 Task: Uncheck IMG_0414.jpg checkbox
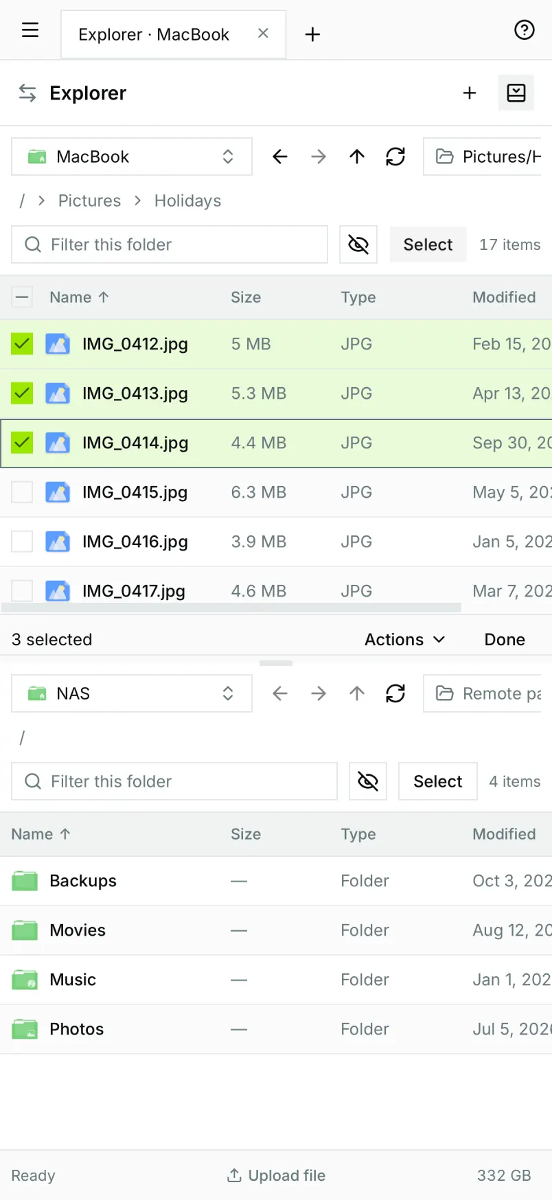pos(22,443)
